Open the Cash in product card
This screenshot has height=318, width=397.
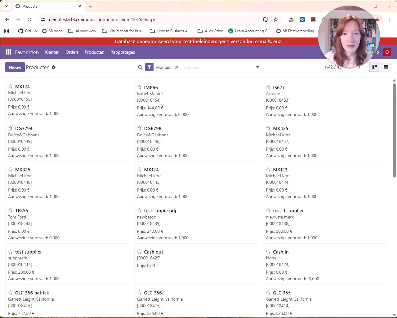pos(325,265)
